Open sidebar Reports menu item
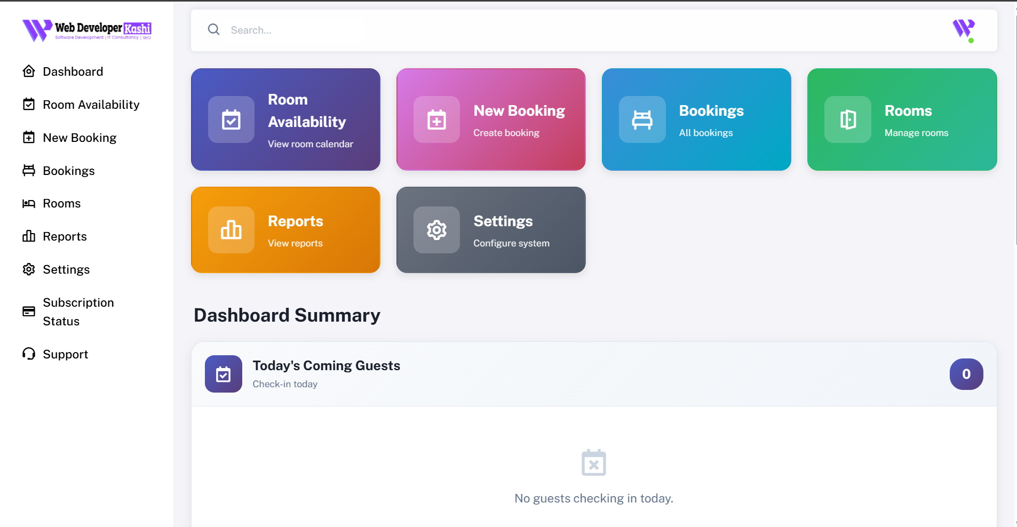This screenshot has height=527, width=1017. 65,236
